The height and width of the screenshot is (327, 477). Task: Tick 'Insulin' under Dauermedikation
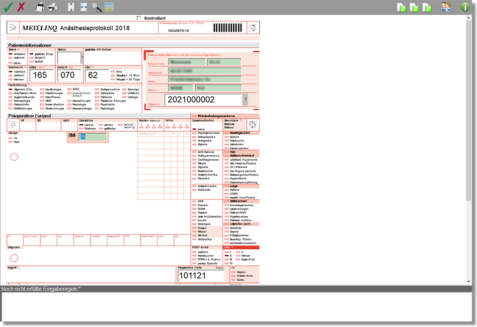194,220
